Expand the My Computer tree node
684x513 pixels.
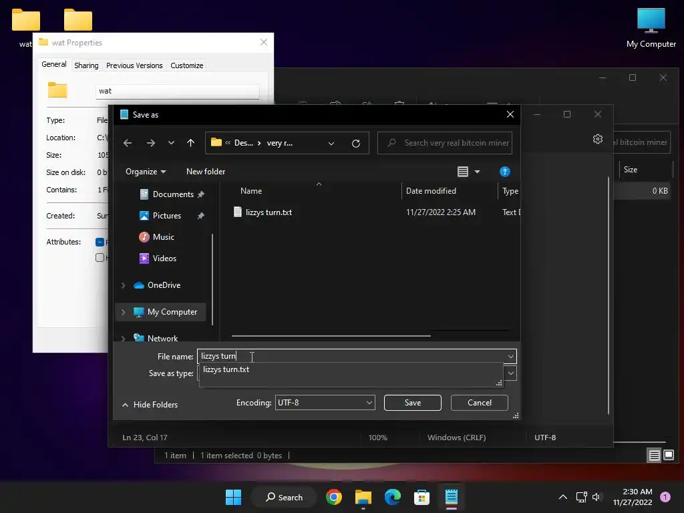123,312
